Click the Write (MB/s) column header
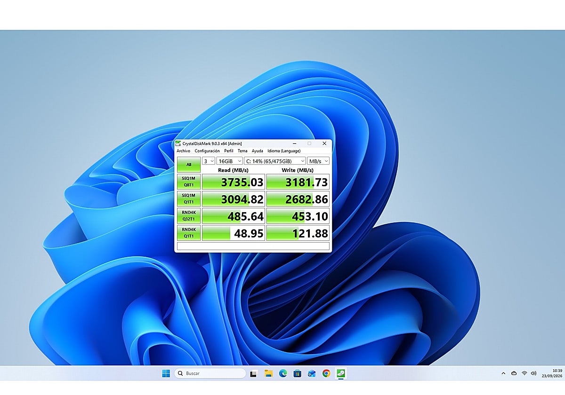This screenshot has height=395, width=565. [x=298, y=170]
